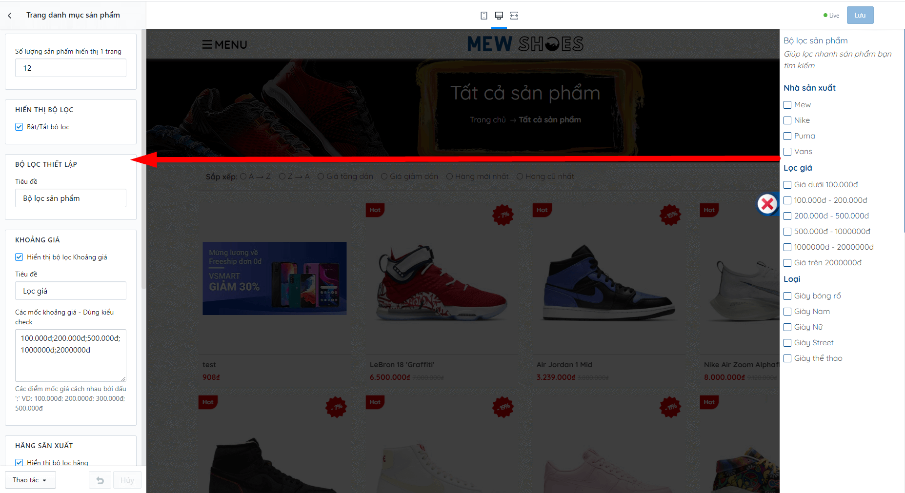
Task: Click the left panel scrollbar
Action: pyautogui.click(x=143, y=158)
